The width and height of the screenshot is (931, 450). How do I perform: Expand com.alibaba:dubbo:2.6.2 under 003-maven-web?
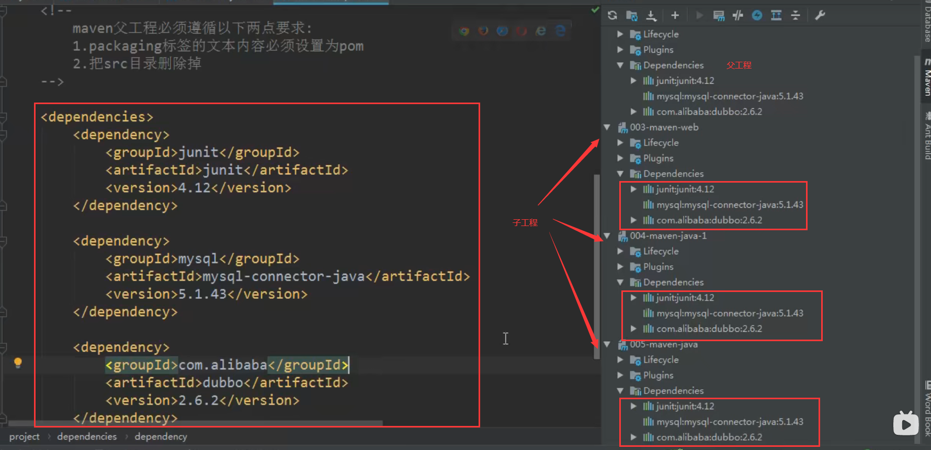tap(633, 220)
